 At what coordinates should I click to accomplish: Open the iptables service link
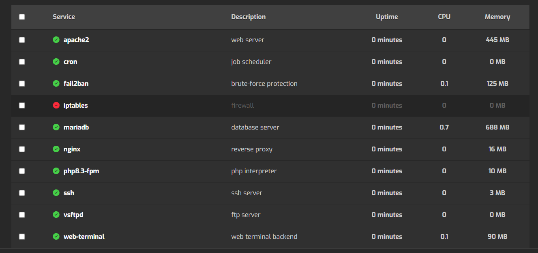click(76, 105)
